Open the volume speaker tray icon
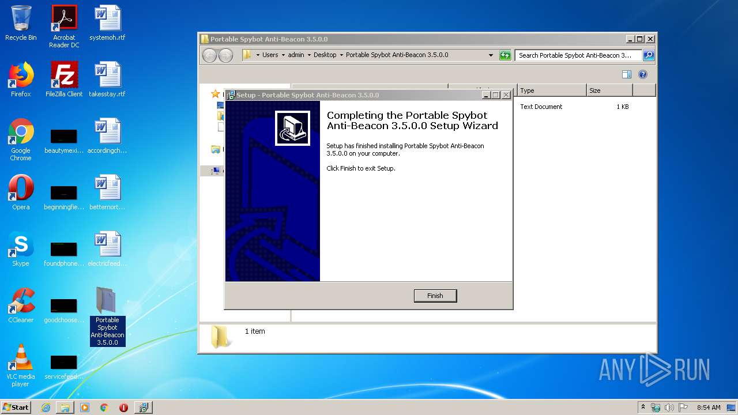738x415 pixels. (669, 408)
